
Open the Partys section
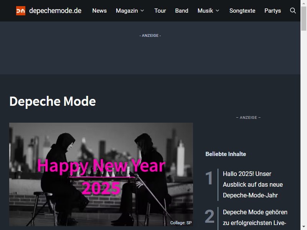[272, 11]
